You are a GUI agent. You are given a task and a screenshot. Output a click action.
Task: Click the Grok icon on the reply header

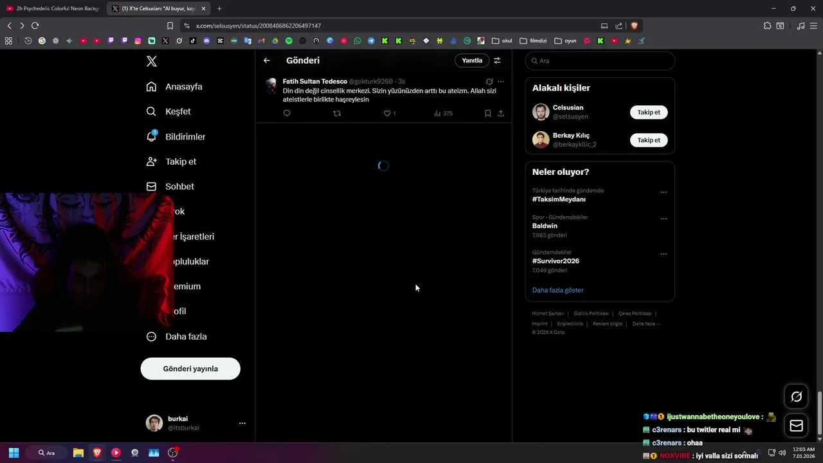pyautogui.click(x=489, y=82)
